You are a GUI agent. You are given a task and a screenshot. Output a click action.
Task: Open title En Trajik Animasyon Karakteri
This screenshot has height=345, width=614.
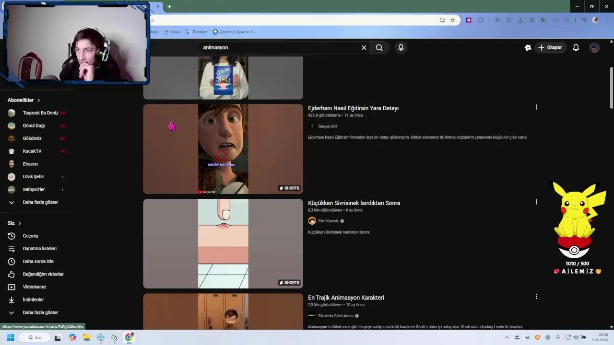coord(346,298)
